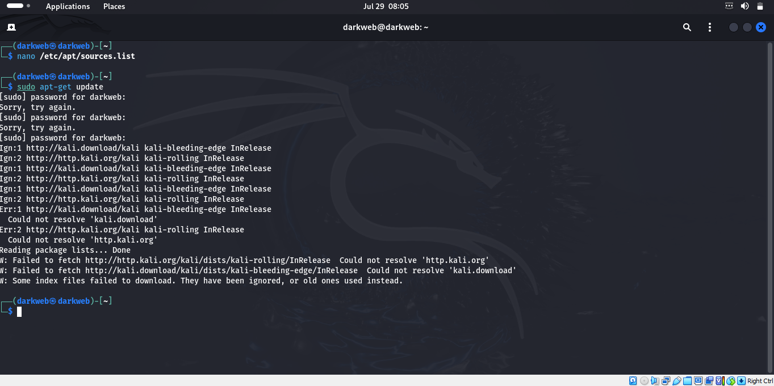Screen dimensions: 774x386
Task: Open the terminal three-dot menu
Action: [709, 27]
